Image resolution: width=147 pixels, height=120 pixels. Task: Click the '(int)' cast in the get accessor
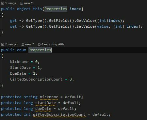coord(103,21)
